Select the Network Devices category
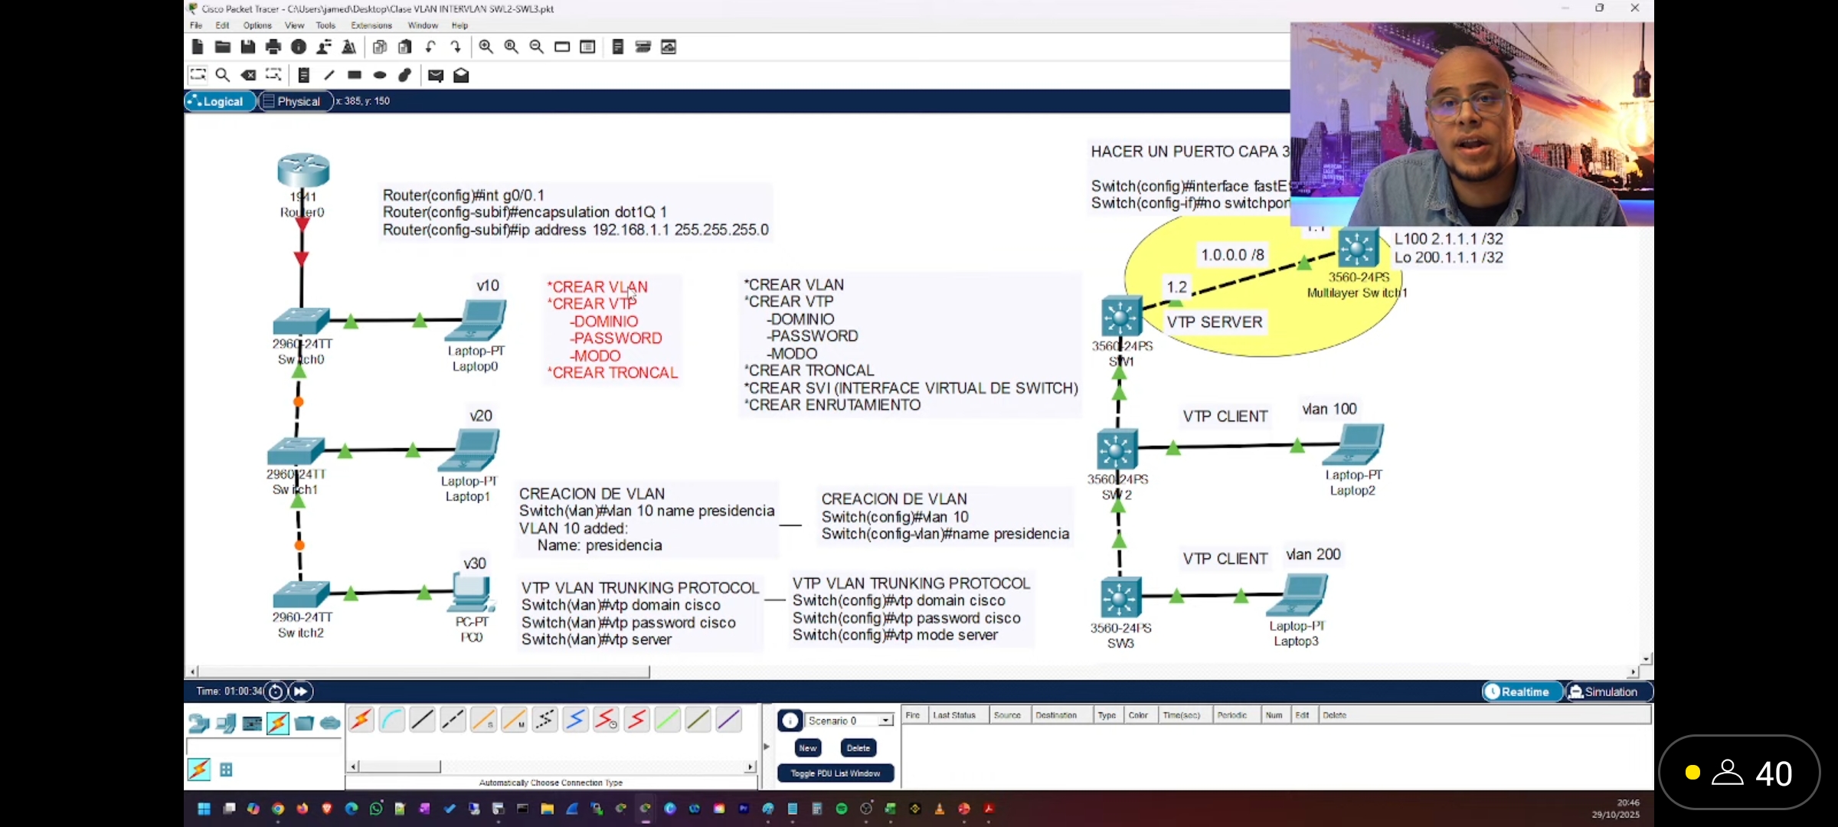This screenshot has width=1838, height=827. [x=199, y=723]
